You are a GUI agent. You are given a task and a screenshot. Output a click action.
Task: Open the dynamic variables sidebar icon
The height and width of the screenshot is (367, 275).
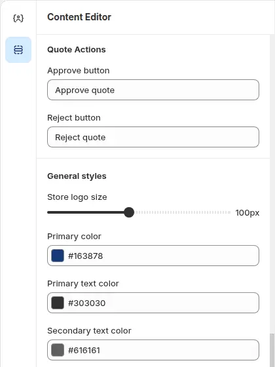[18, 18]
